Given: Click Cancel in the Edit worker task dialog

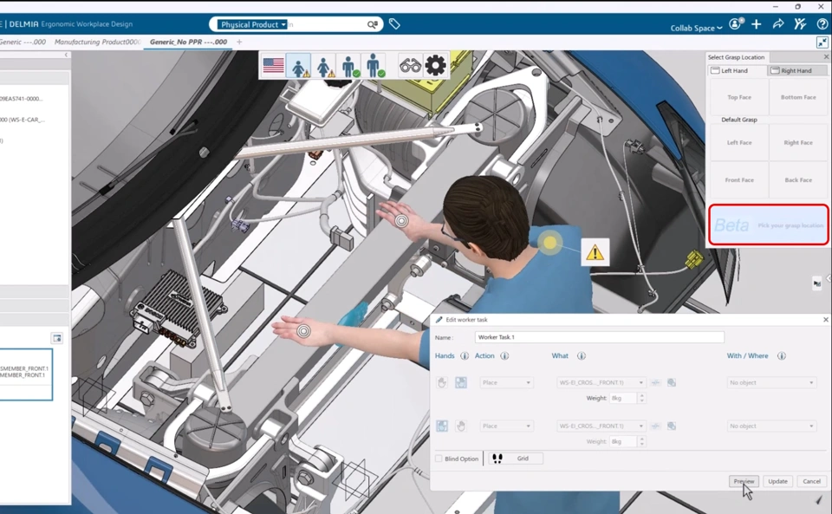Looking at the screenshot, I should (x=811, y=481).
